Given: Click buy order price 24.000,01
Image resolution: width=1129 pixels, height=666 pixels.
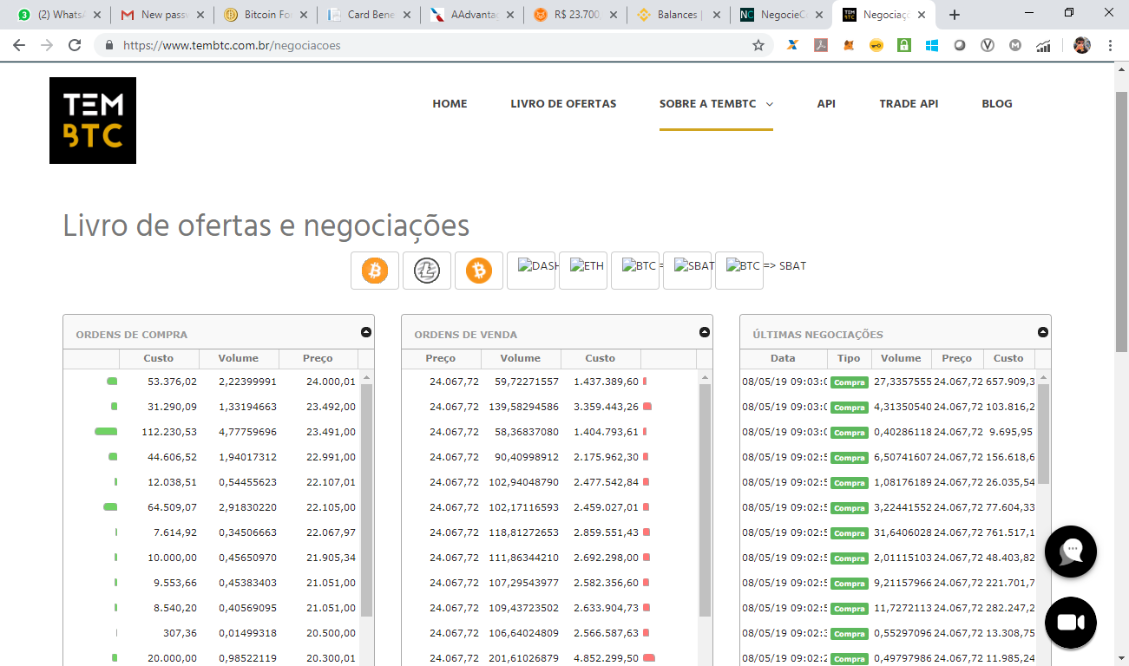Looking at the screenshot, I should pos(331,382).
